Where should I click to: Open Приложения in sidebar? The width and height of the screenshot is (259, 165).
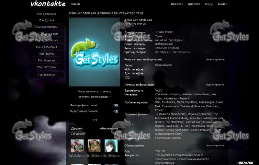[46, 75]
